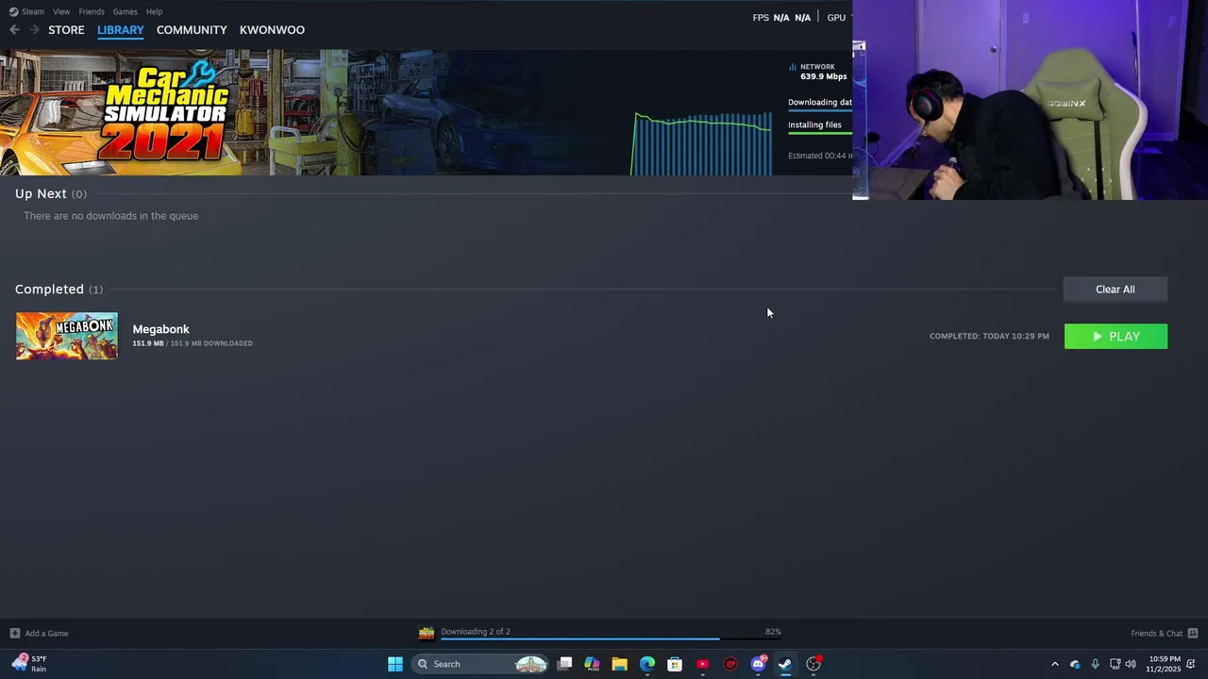
Task: Show hidden system tray icons
Action: (x=1055, y=664)
